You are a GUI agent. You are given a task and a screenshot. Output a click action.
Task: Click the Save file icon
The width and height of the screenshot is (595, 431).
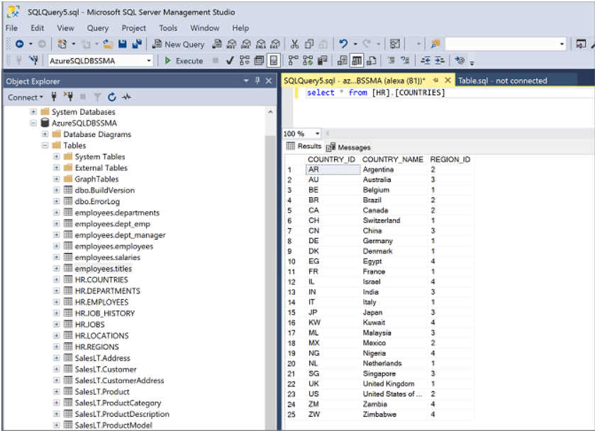pyautogui.click(x=123, y=44)
